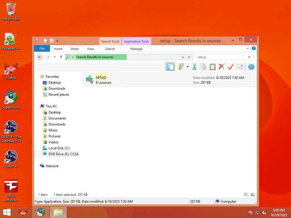Click the search box containing setup
This screenshot has width=291, height=218.
(222, 57)
